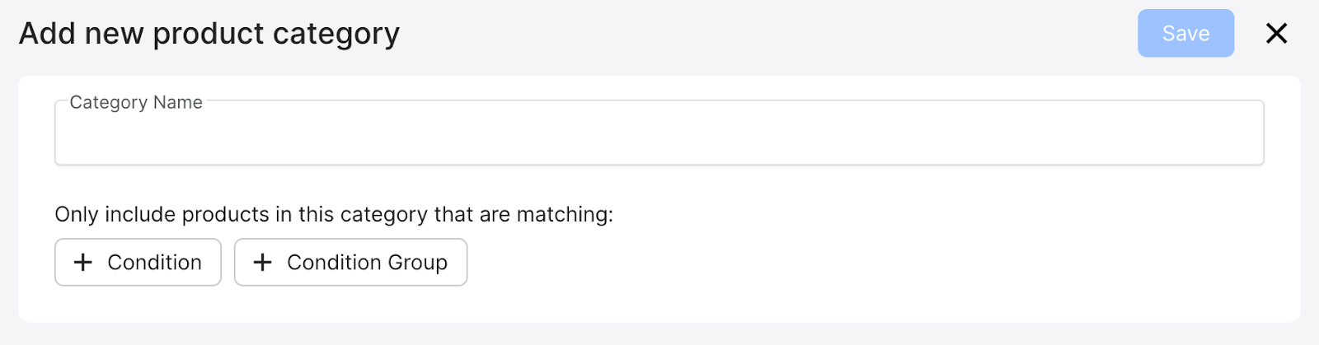1319x345 pixels.
Task: Dismiss the Add new product category panel
Action: pyautogui.click(x=1276, y=34)
